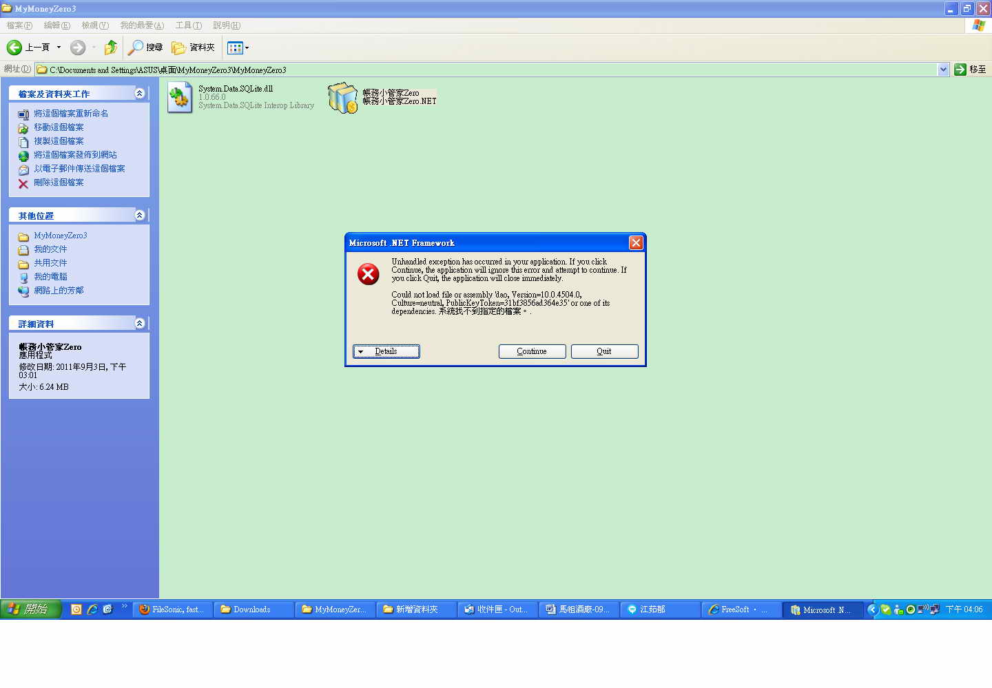The height and width of the screenshot is (688, 992).
Task: Switch to 收件匣 - Outlook taskbar button
Action: click(497, 609)
